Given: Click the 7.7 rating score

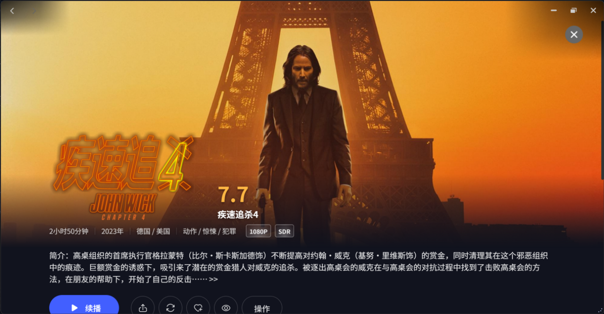Looking at the screenshot, I should [233, 194].
